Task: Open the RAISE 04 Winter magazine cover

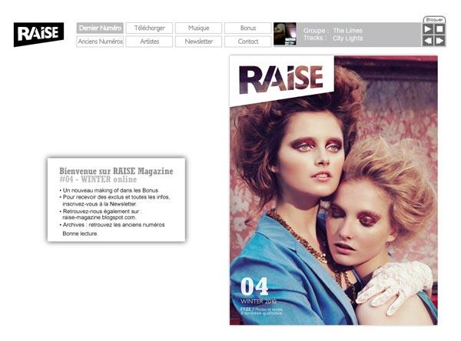Action: tap(333, 190)
